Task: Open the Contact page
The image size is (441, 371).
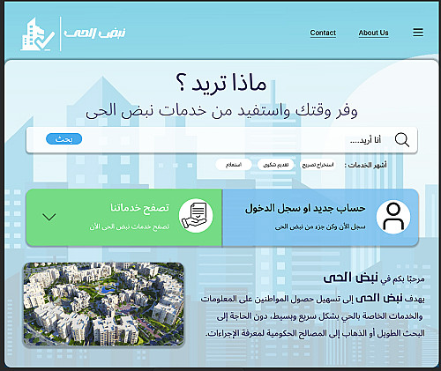Action: (323, 33)
